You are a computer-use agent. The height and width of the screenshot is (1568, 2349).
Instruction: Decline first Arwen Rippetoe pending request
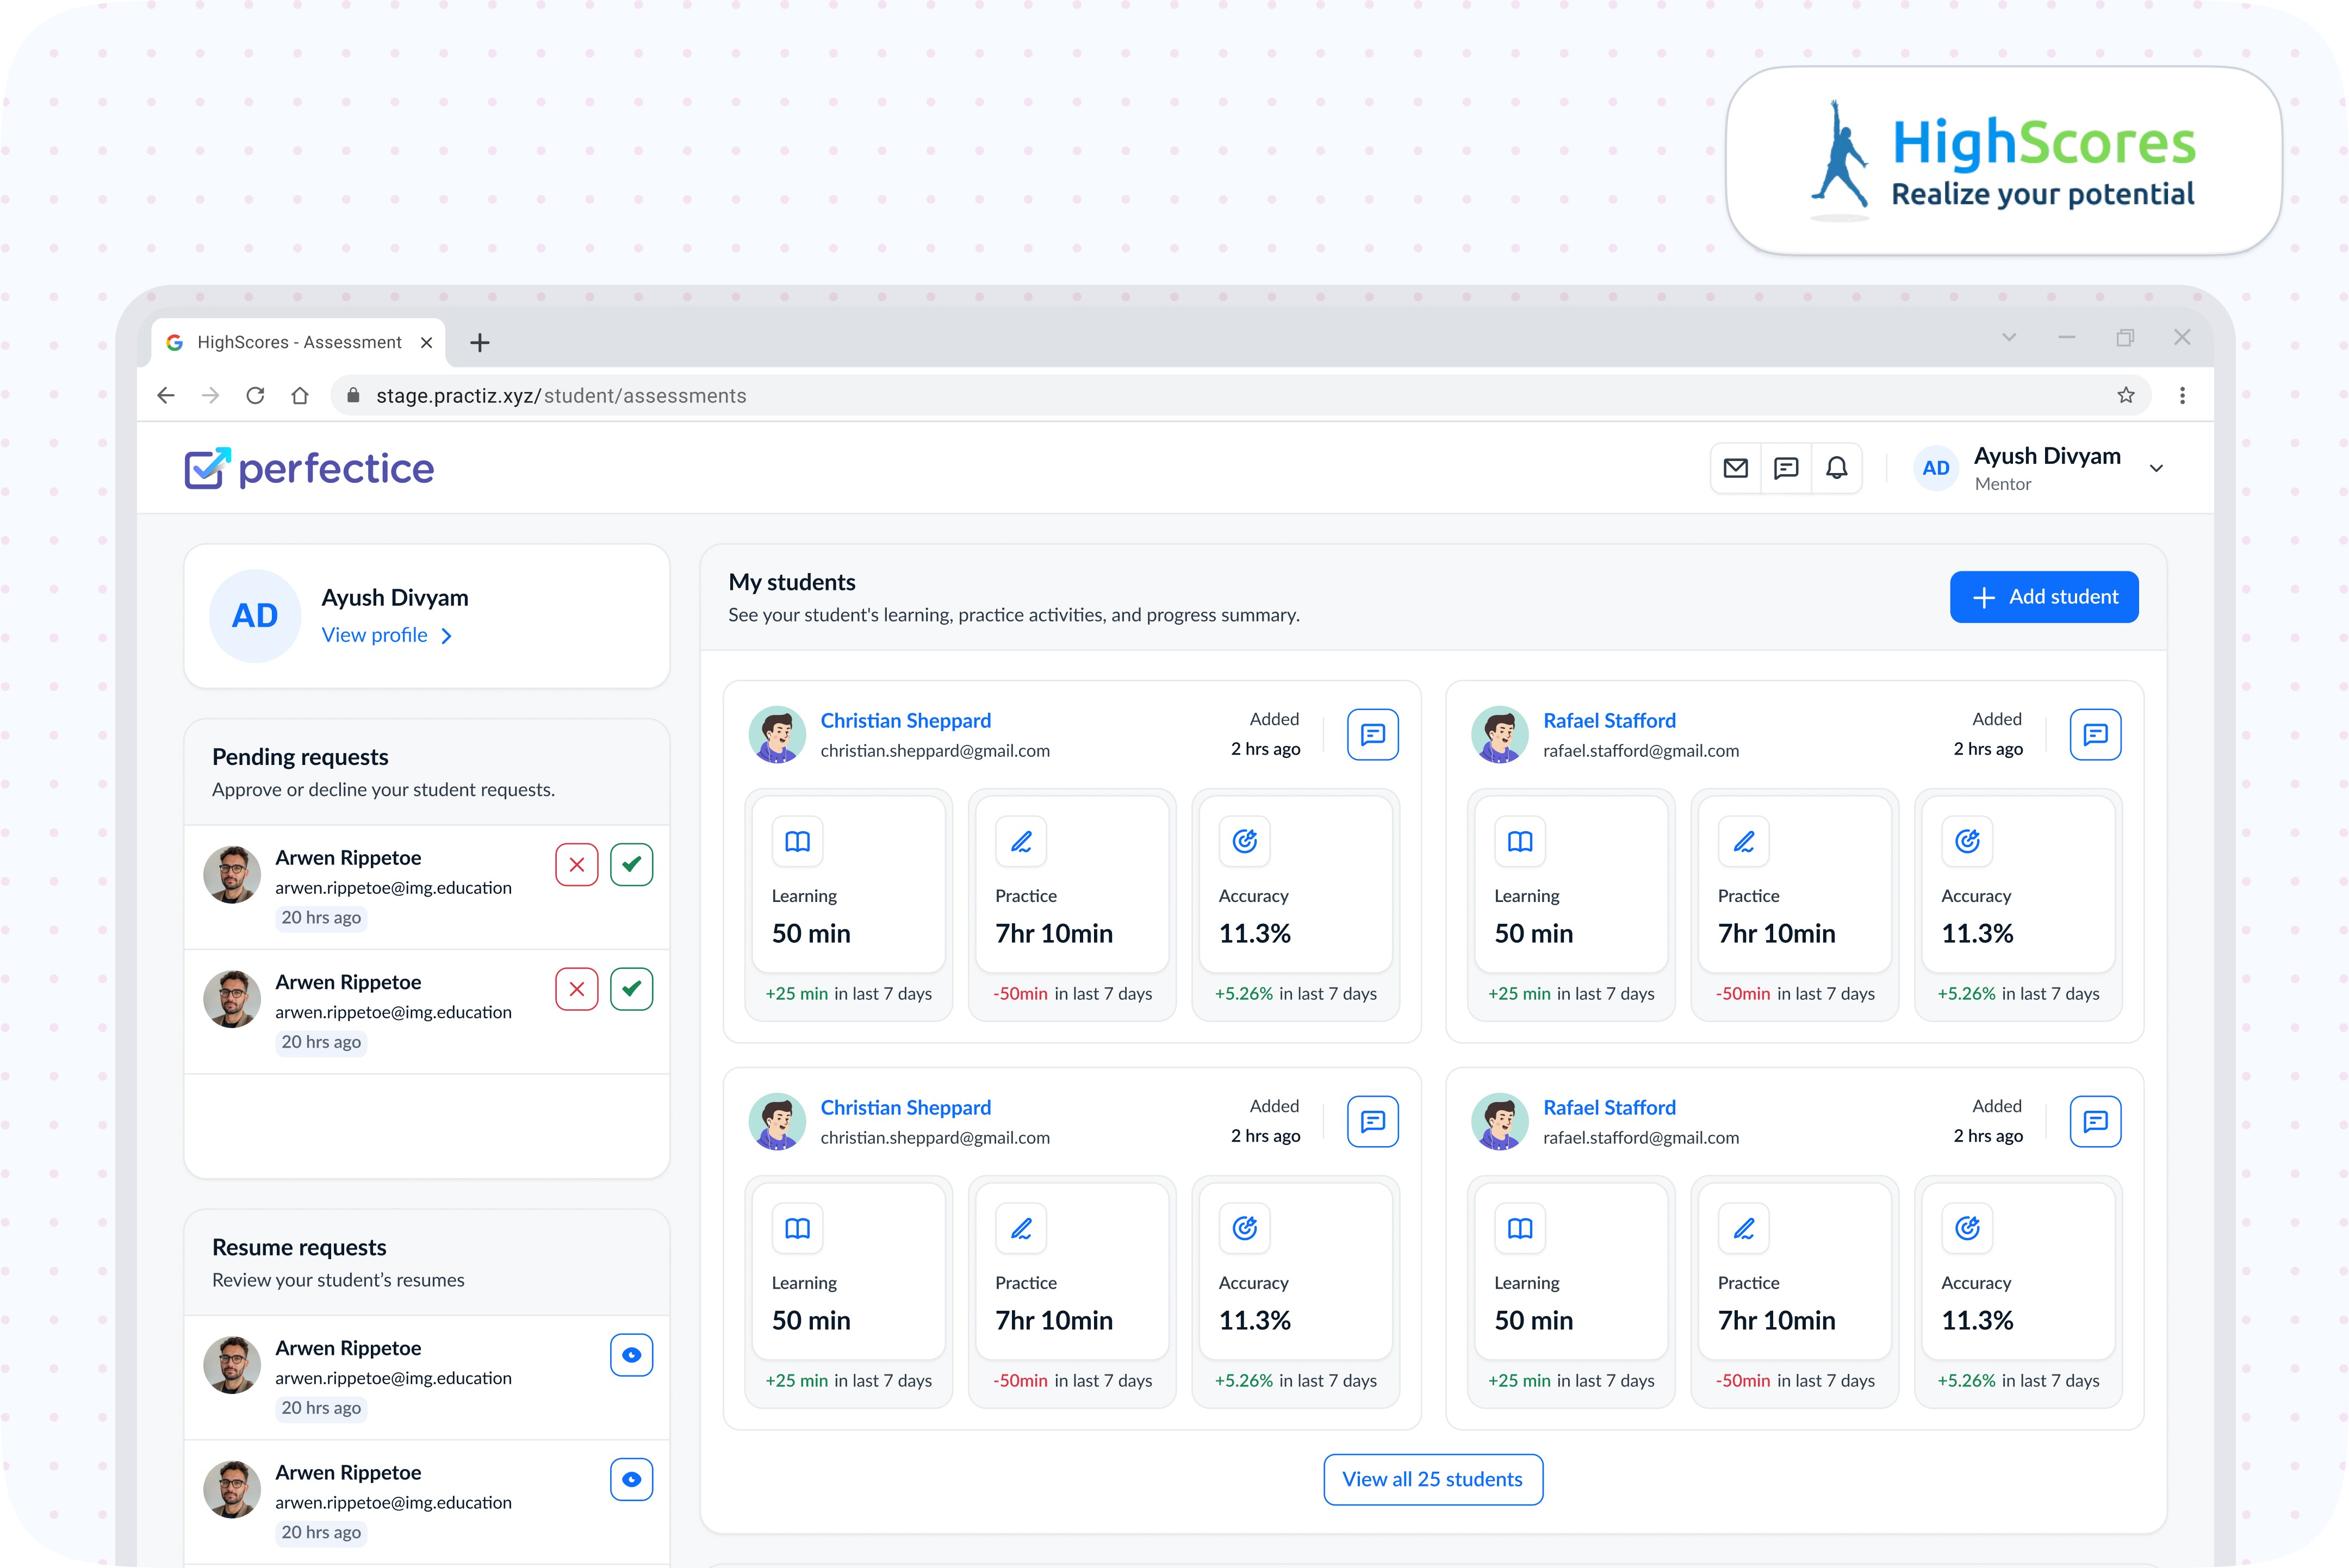(x=577, y=865)
